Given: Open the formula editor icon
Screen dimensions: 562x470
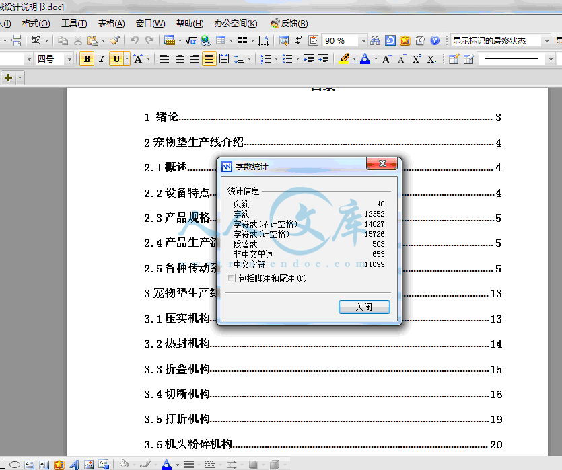Looking at the screenshot, I should 190,41.
